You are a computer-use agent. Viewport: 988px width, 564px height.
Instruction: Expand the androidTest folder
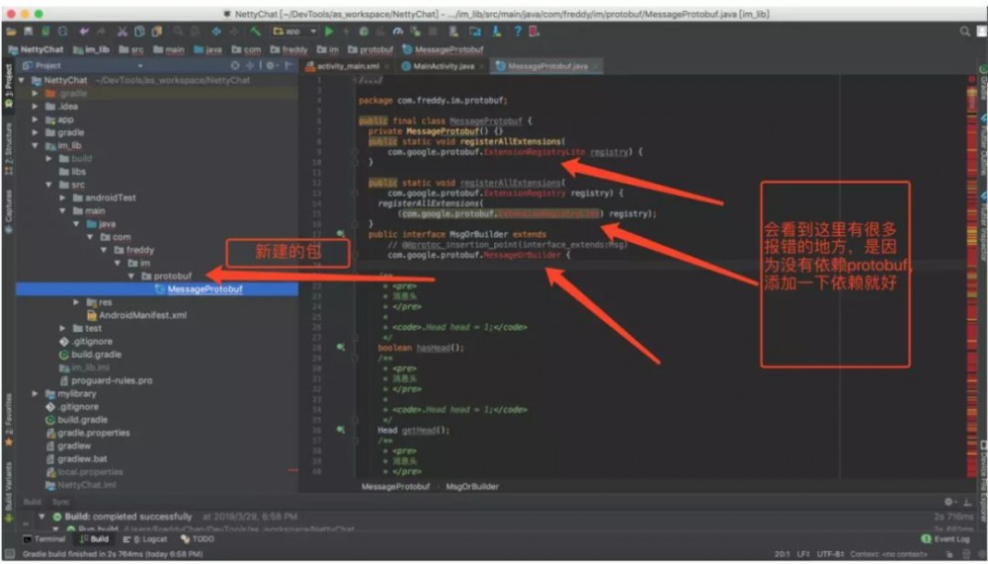[x=62, y=198]
